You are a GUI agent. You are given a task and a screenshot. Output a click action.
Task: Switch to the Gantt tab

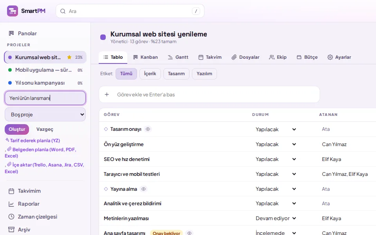pos(178,57)
